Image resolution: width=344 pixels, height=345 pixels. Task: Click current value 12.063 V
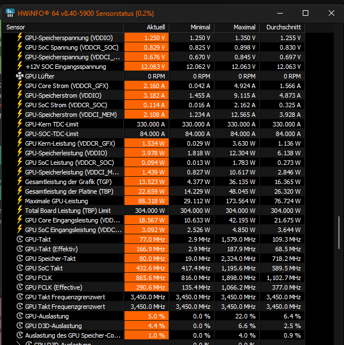(153, 67)
